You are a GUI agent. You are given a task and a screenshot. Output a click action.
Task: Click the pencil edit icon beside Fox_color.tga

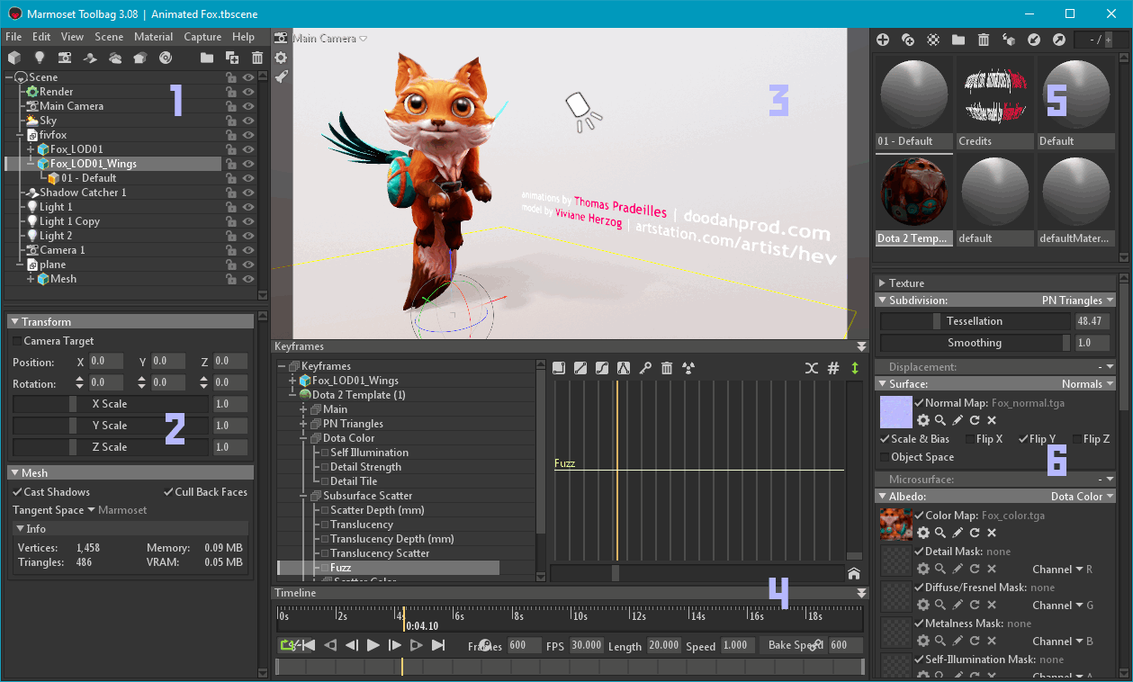[x=958, y=533]
